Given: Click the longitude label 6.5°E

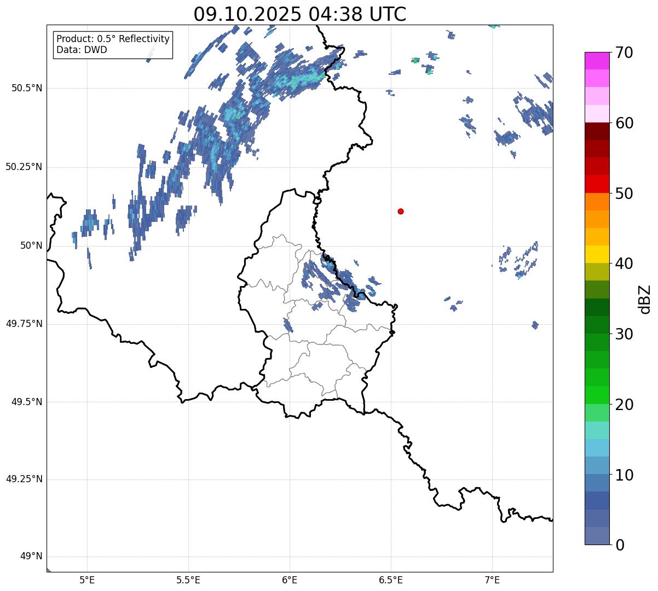Looking at the screenshot, I should 391,580.
